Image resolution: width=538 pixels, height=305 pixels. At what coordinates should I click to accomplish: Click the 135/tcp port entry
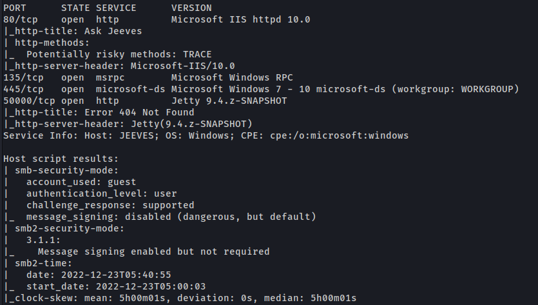tap(21, 77)
